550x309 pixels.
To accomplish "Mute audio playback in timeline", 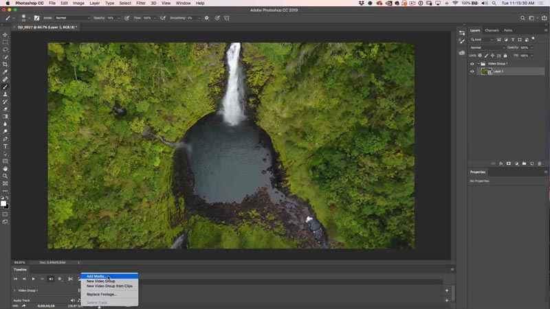I will coord(51,279).
